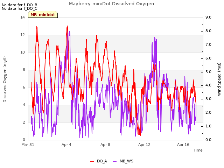
Task: Click the 0.0 value on wind speed axis
Action: pos(209,140)
